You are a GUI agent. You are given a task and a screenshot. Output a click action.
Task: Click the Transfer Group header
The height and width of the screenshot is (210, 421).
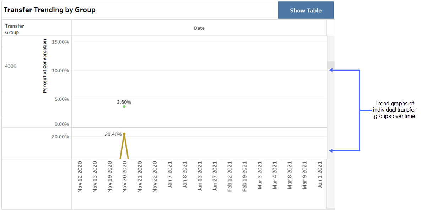click(x=14, y=29)
